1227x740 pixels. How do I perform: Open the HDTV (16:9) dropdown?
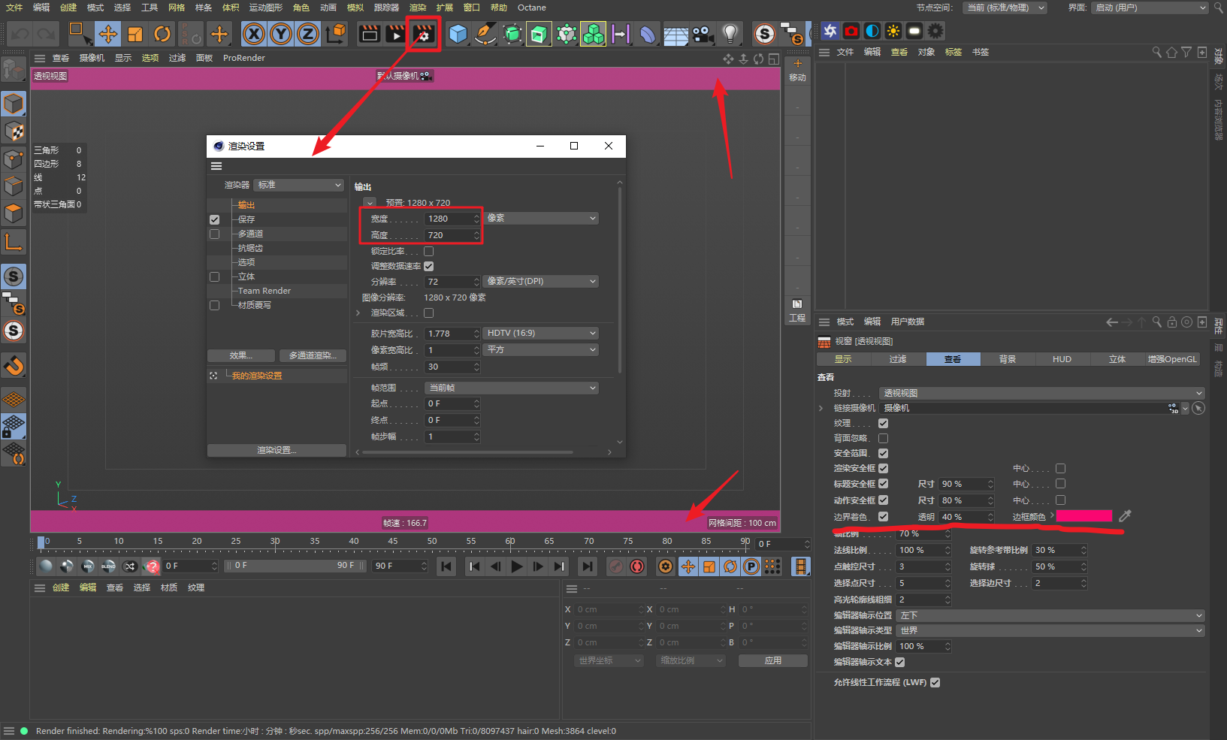pyautogui.click(x=541, y=333)
